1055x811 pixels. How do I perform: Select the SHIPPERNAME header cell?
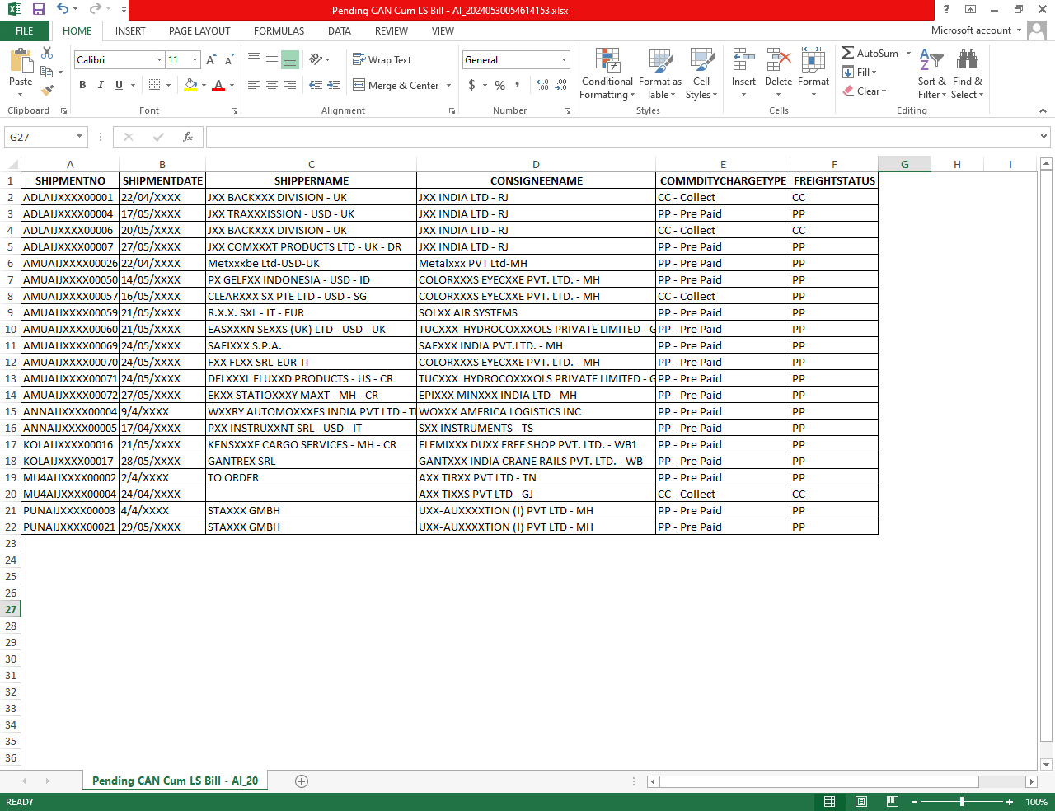coord(311,180)
